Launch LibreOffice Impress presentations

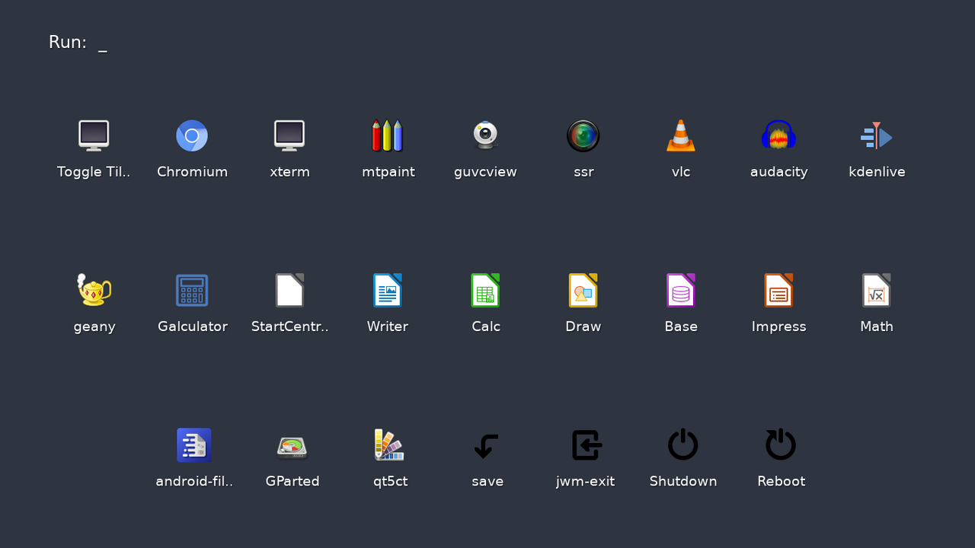coord(778,290)
